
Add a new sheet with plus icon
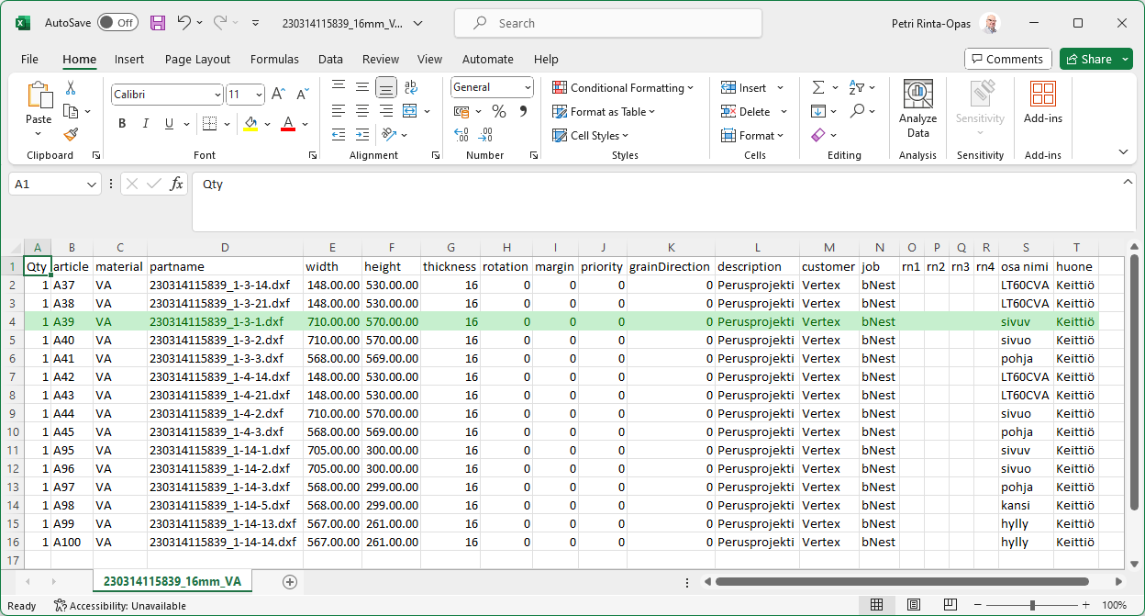290,582
